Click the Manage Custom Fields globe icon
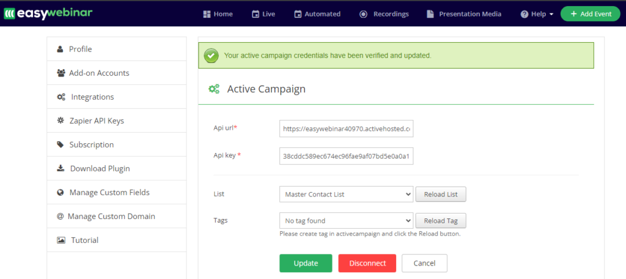626x279 pixels. [x=61, y=192]
